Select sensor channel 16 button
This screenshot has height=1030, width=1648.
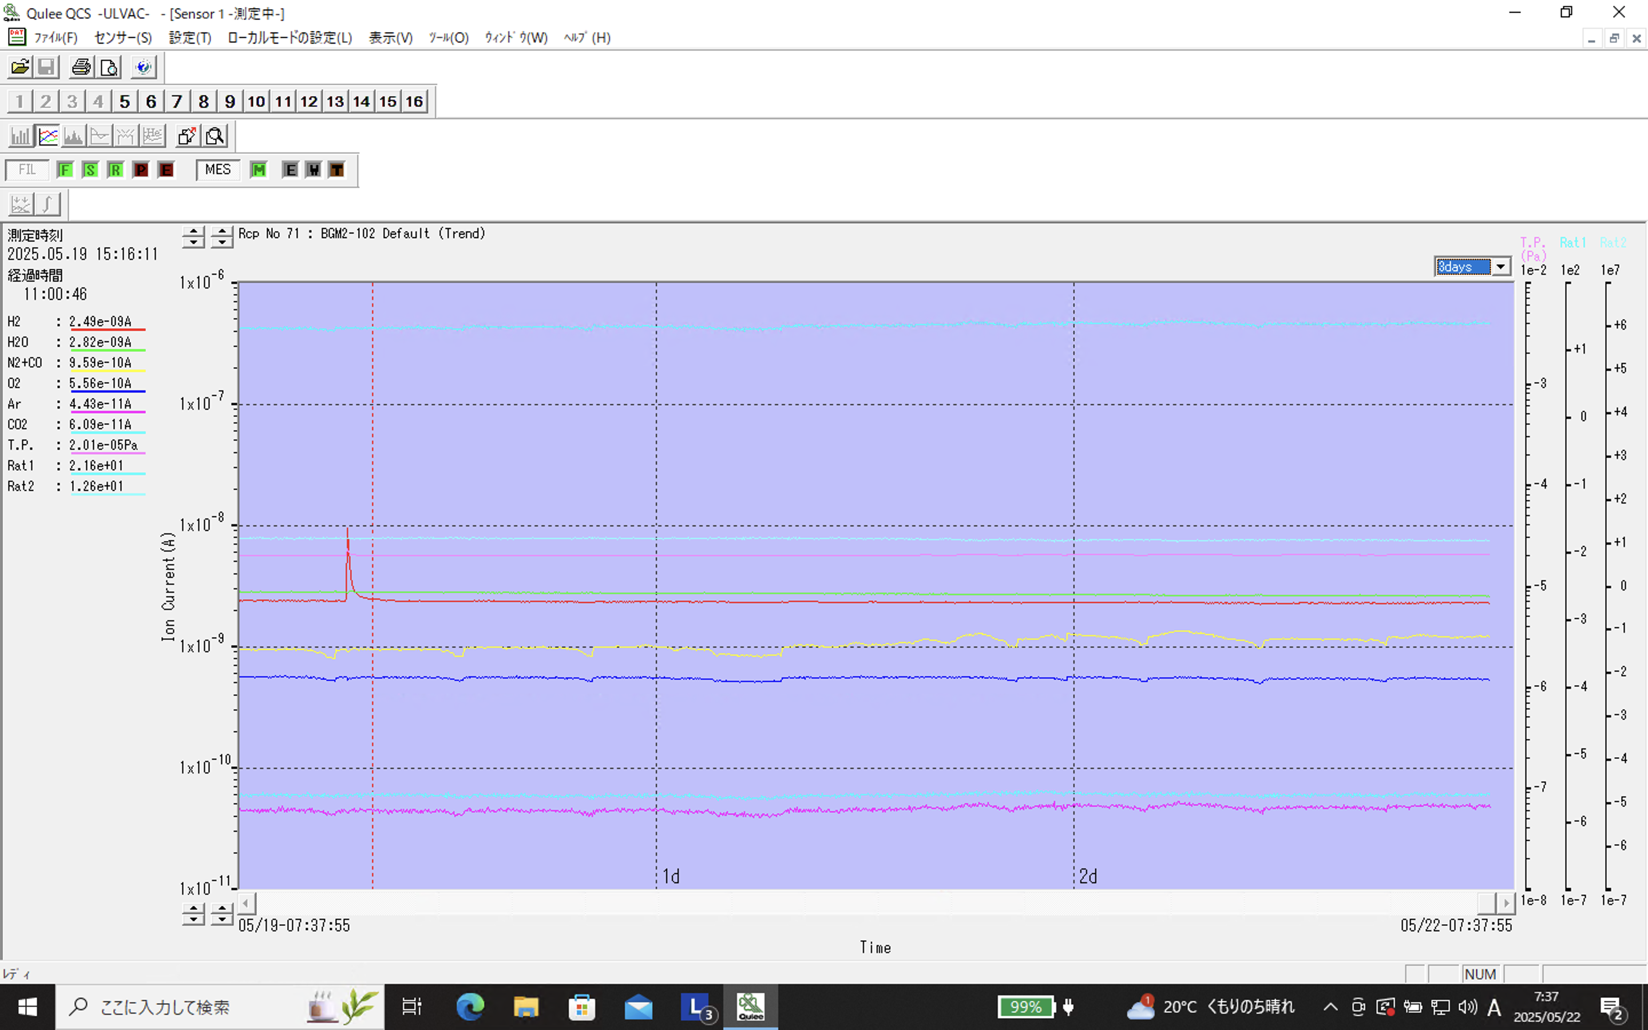tap(415, 101)
